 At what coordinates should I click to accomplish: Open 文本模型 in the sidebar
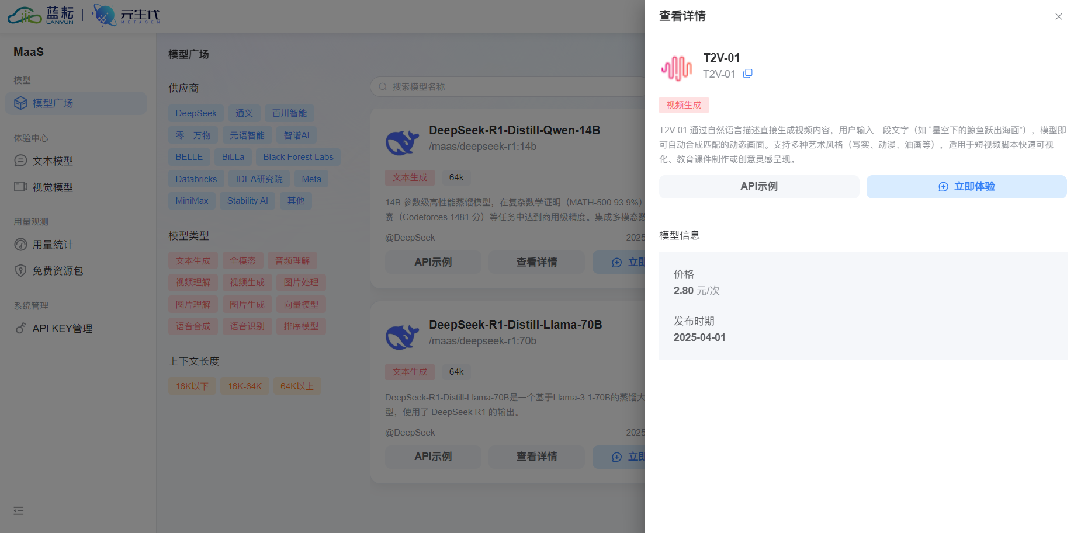tap(76, 161)
